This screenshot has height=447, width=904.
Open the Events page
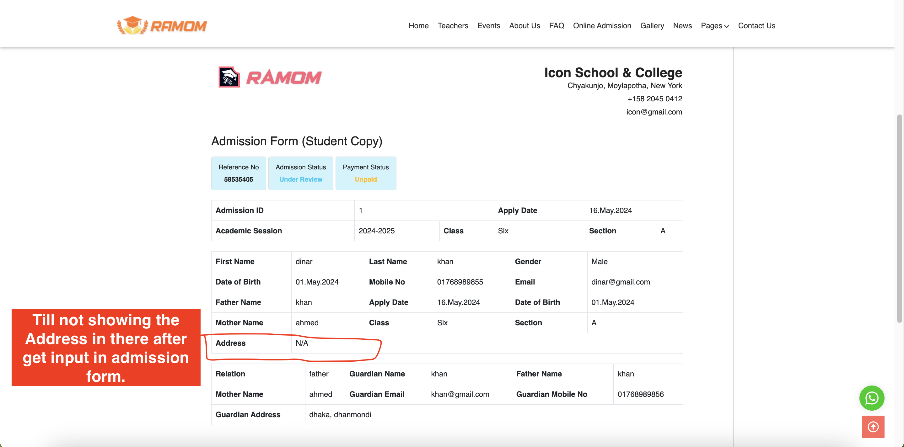(x=488, y=26)
